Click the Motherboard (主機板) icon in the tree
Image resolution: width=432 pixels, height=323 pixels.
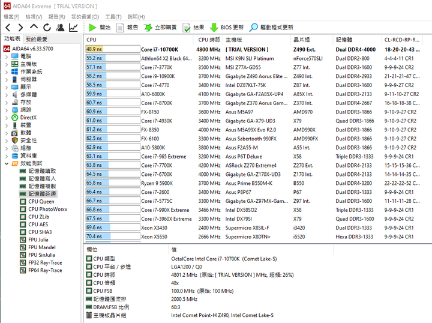(x=15, y=64)
